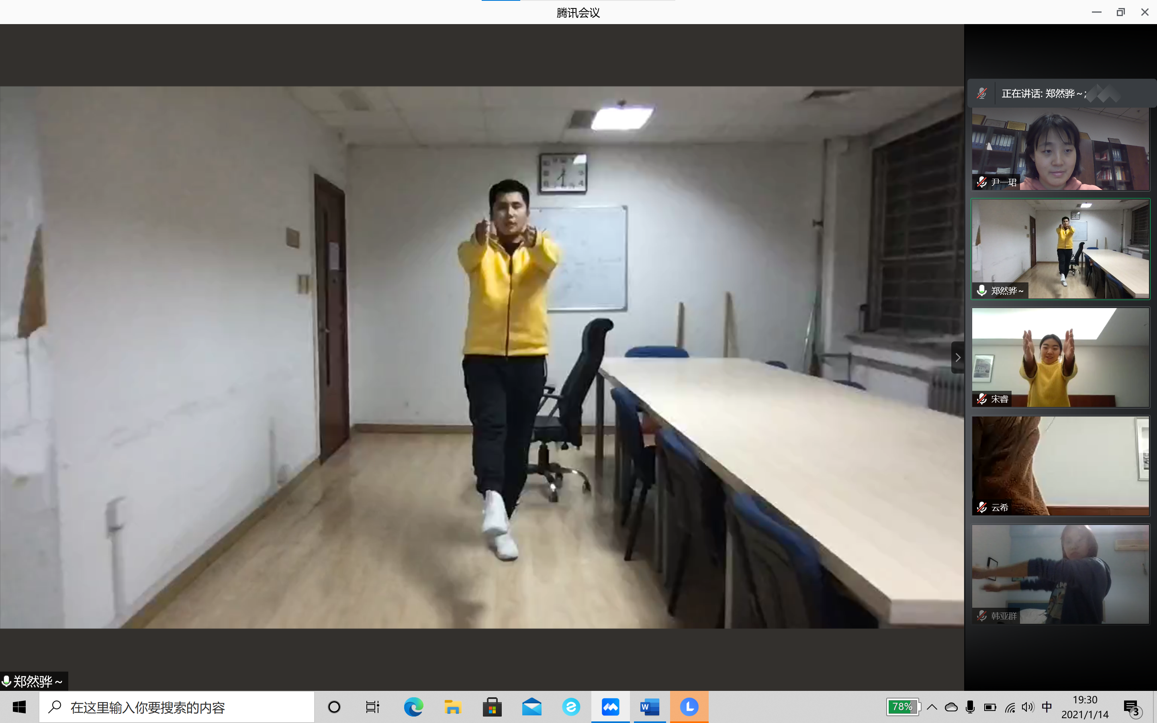Viewport: 1157px width, 723px height.
Task: Select 宋睿's video thumbnail
Action: (1061, 357)
